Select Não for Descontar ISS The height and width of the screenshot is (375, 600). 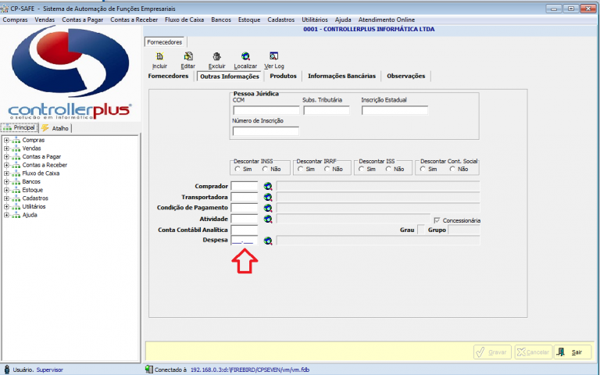389,169
